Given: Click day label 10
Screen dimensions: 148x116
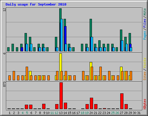Looking at the screenshot, I should (x=48, y=113).
